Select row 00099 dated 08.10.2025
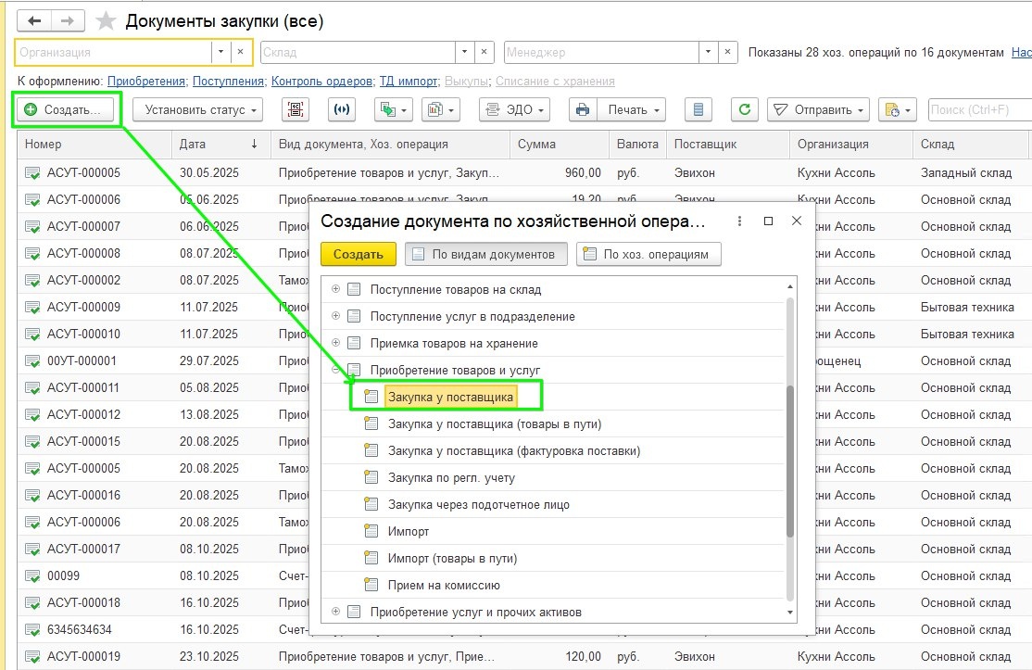The image size is (1032, 670). click(163, 575)
